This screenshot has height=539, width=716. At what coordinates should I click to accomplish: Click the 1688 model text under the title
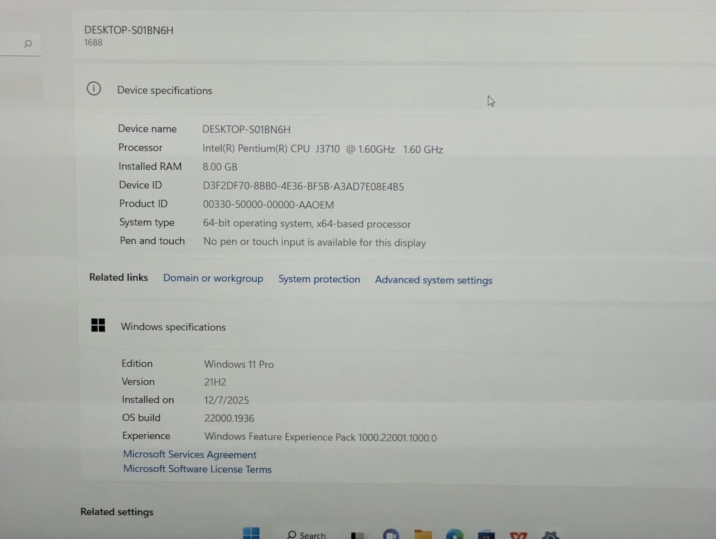[93, 43]
